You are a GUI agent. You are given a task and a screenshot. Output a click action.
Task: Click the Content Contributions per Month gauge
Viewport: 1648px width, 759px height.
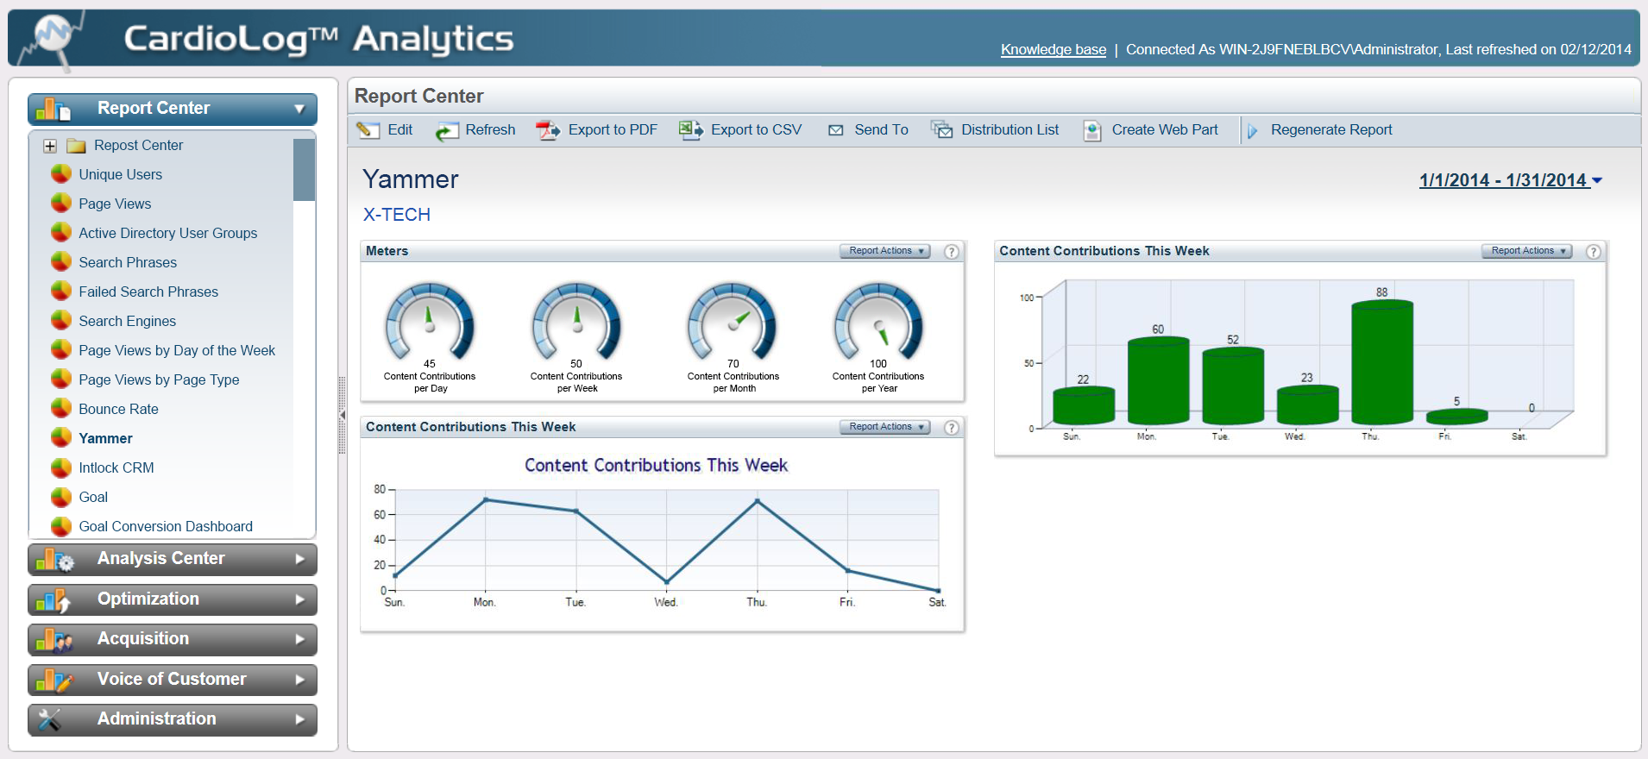click(x=733, y=323)
